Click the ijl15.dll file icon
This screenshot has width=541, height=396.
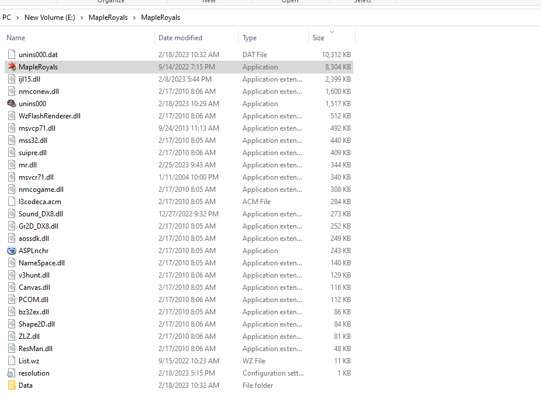pos(12,79)
